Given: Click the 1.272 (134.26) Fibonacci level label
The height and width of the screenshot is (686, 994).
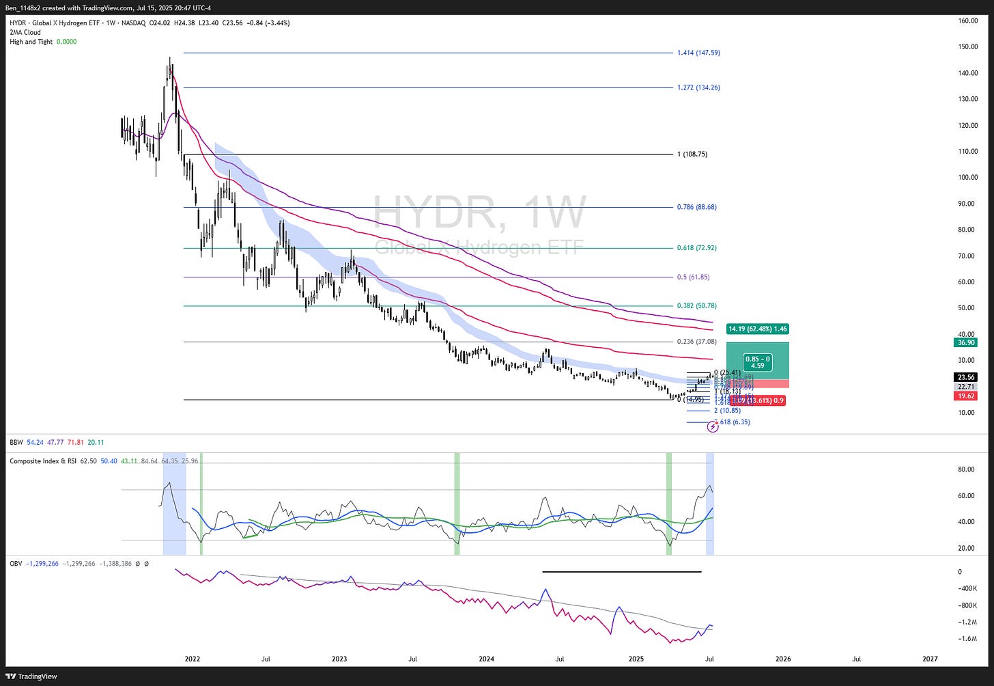Looking at the screenshot, I should [x=698, y=87].
